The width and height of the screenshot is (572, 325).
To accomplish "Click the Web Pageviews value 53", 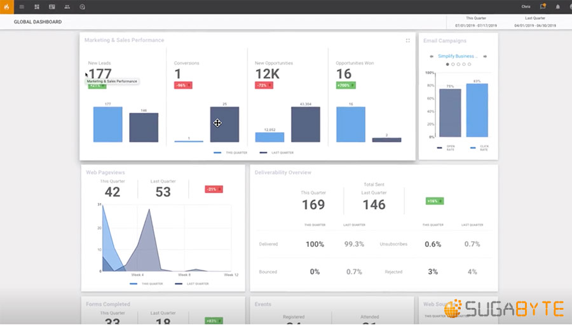I will pyautogui.click(x=163, y=192).
